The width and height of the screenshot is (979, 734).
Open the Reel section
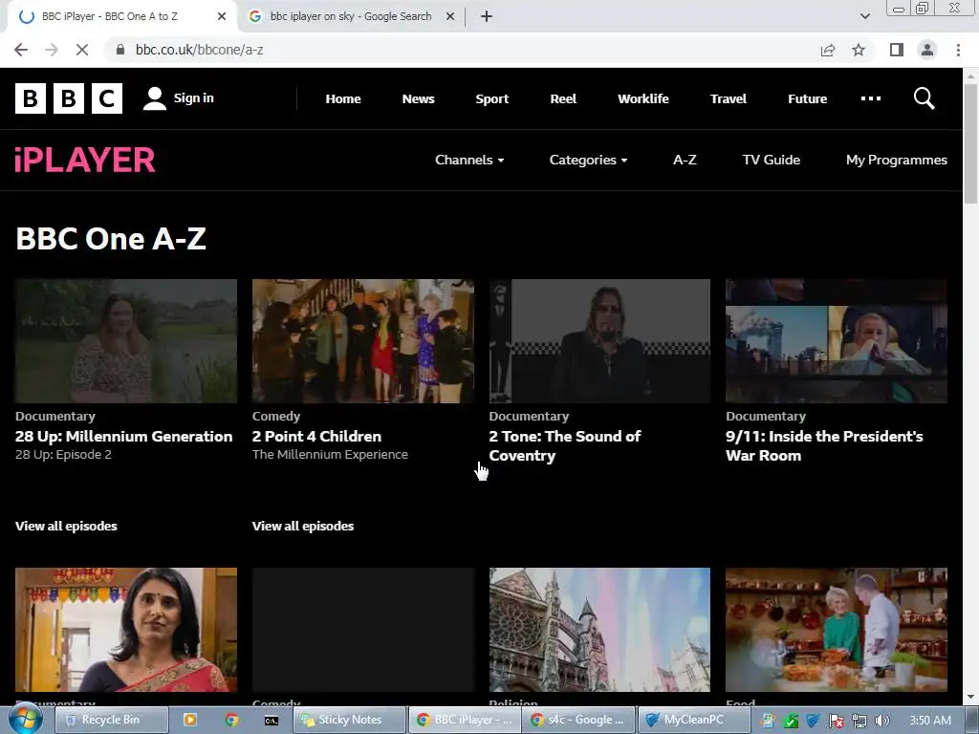(x=563, y=98)
